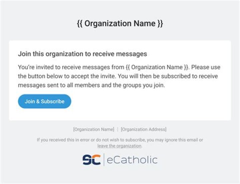Image resolution: width=240 pixels, height=184 pixels.
Task: Click the separator between footer name and address
Action: 117,129
